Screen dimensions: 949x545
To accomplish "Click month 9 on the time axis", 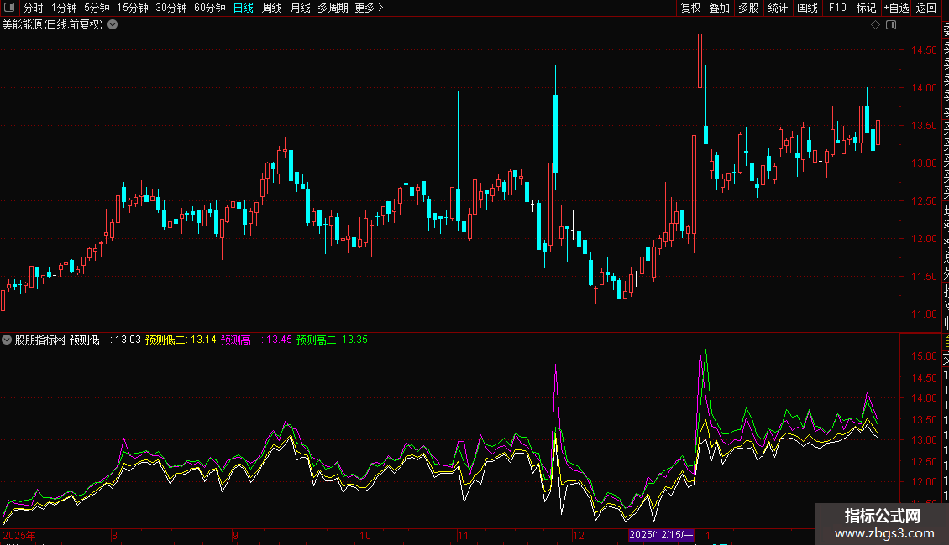I will [235, 535].
